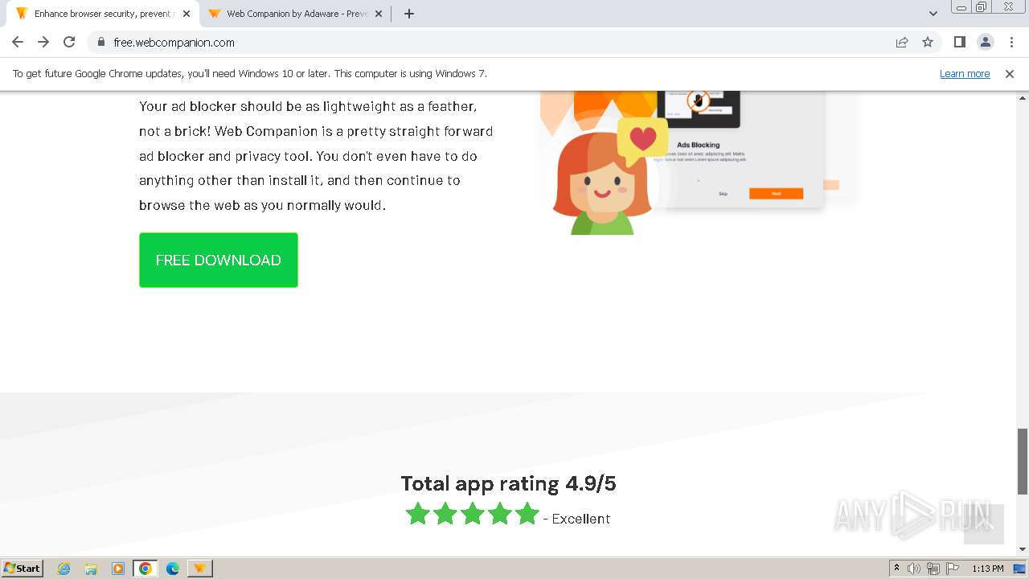Image resolution: width=1029 pixels, height=579 pixels.
Task: Click the scrollbar down arrow
Action: (x=1023, y=549)
